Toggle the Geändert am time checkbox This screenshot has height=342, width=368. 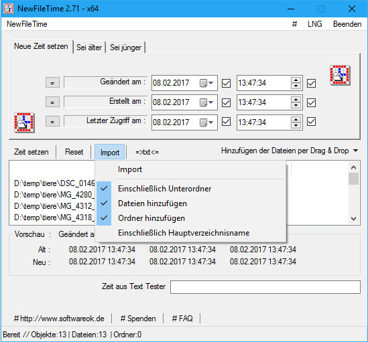point(312,83)
